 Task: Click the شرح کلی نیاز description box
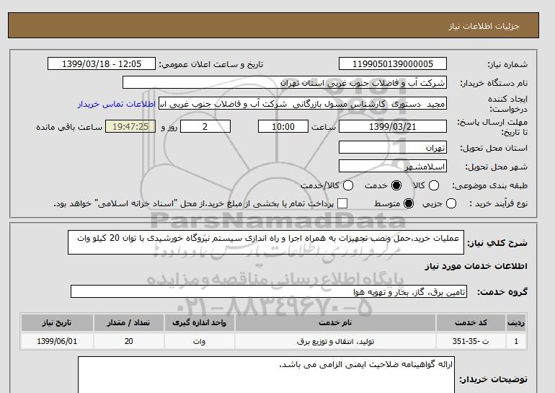click(266, 242)
